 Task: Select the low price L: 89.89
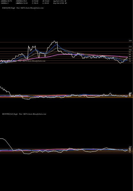(x=45, y=3)
